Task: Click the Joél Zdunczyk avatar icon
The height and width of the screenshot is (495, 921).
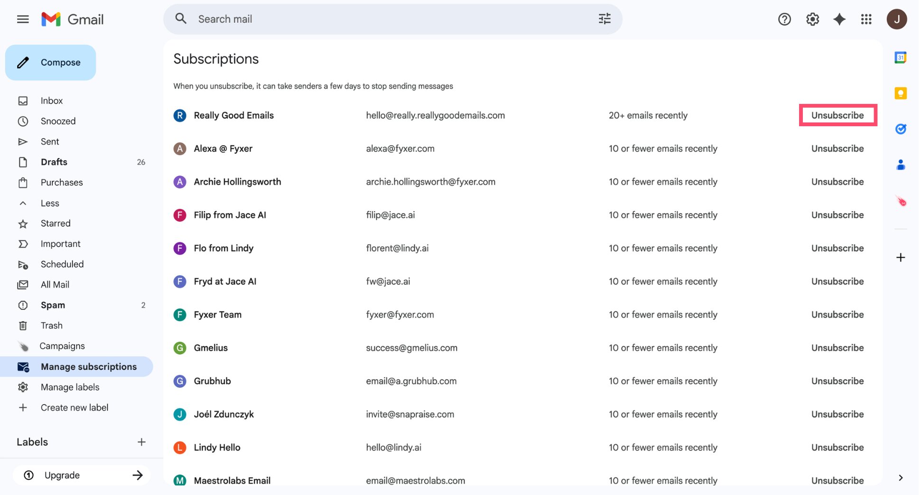Action: [180, 414]
